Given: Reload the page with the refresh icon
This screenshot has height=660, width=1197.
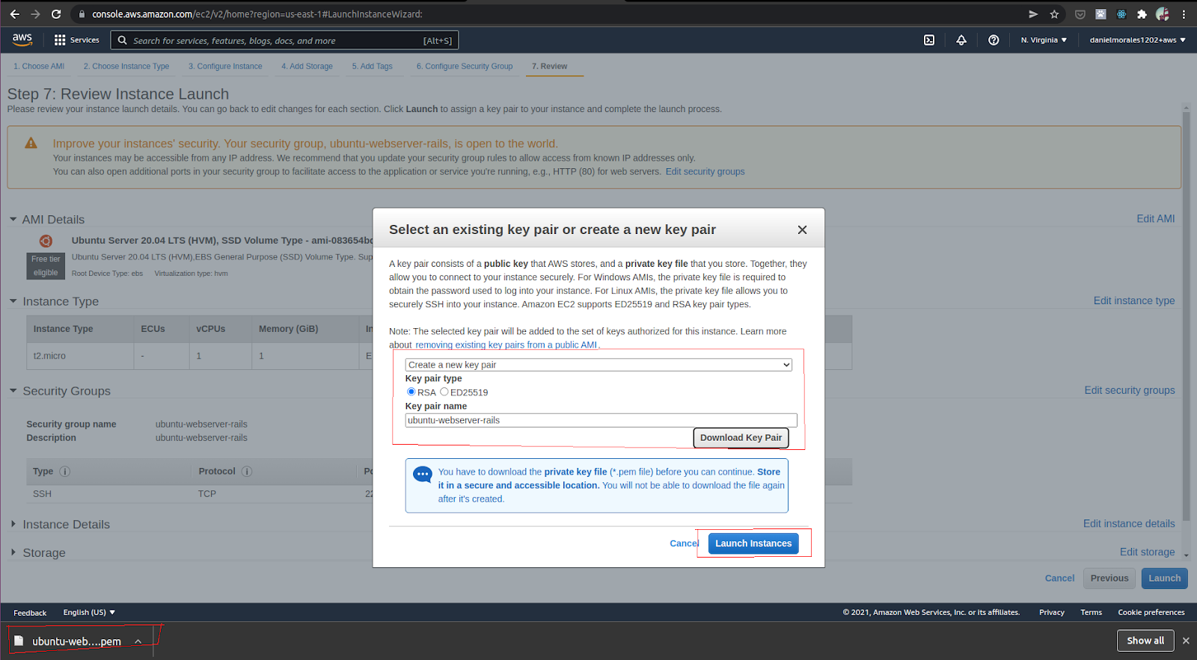Looking at the screenshot, I should tap(56, 14).
